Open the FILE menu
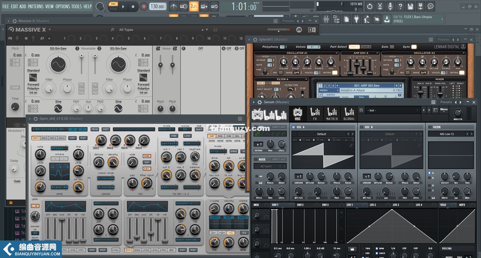Viewport: 481px width, 258px height. click(6, 7)
